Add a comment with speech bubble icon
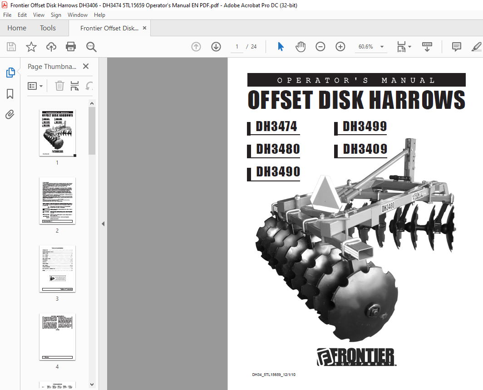 [456, 47]
